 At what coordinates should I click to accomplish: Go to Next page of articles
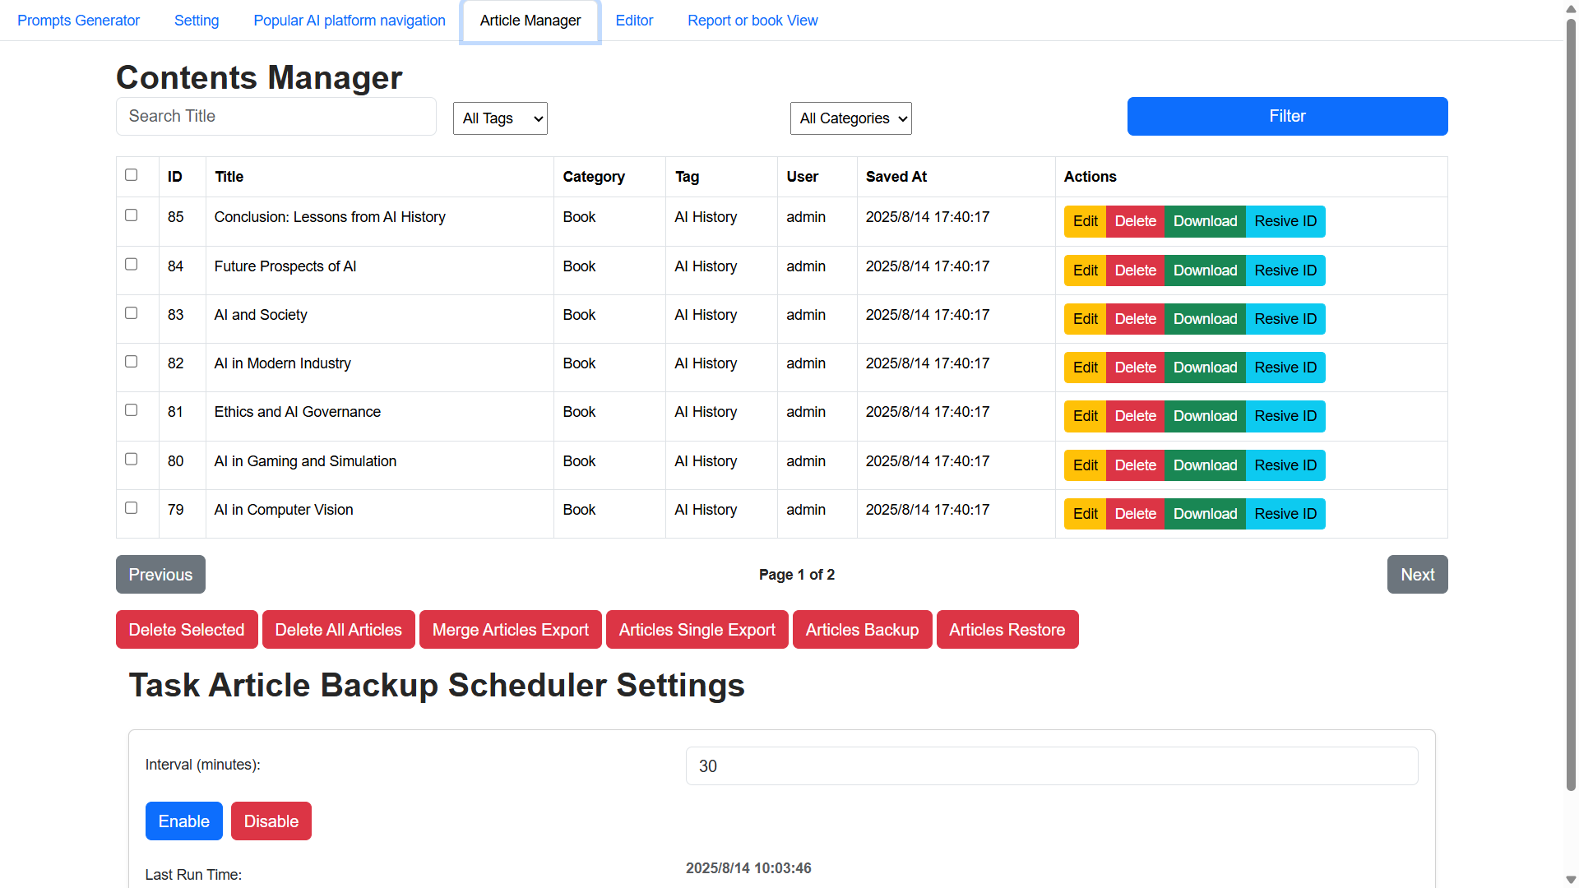[x=1417, y=575]
